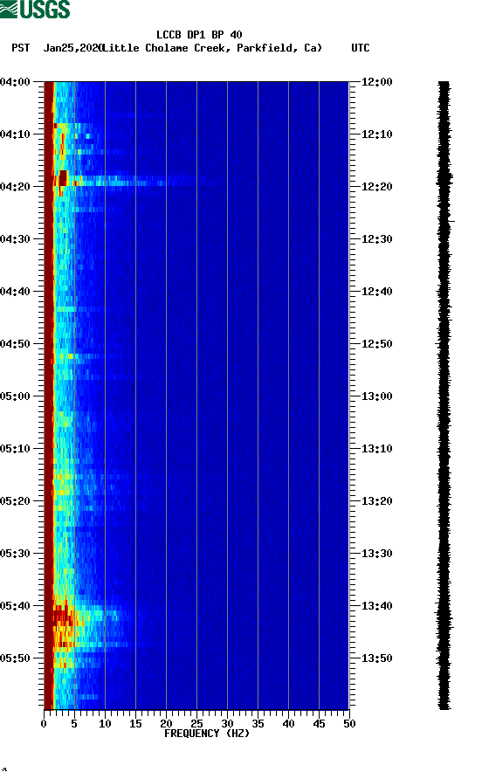Image resolution: width=482 pixels, height=779 pixels.
Task: Click the 05:00 PST time label
Action: click(16, 396)
